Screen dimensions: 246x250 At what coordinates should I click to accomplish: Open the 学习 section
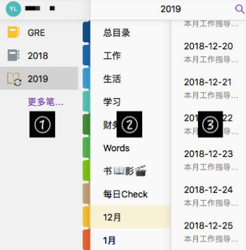pos(130,102)
